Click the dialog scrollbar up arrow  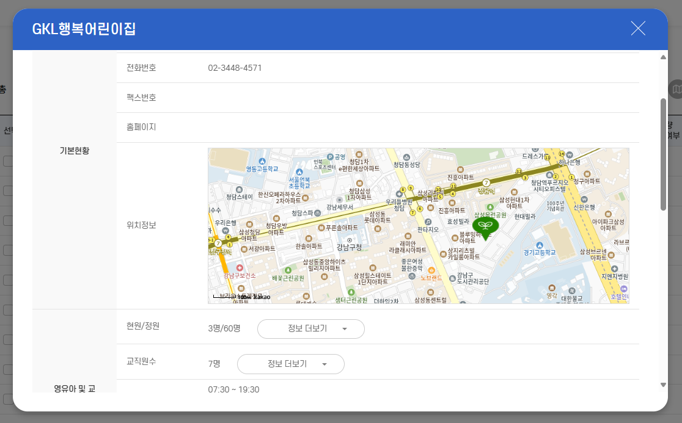pos(663,57)
